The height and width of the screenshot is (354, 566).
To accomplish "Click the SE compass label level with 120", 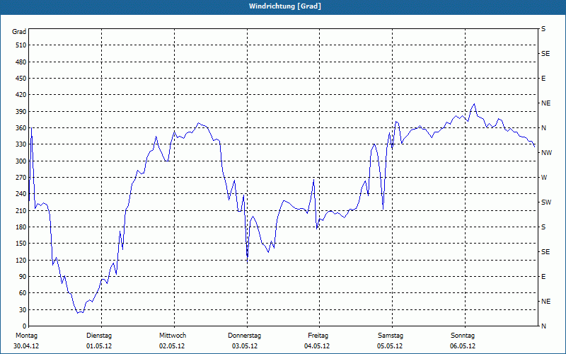I will (545, 252).
